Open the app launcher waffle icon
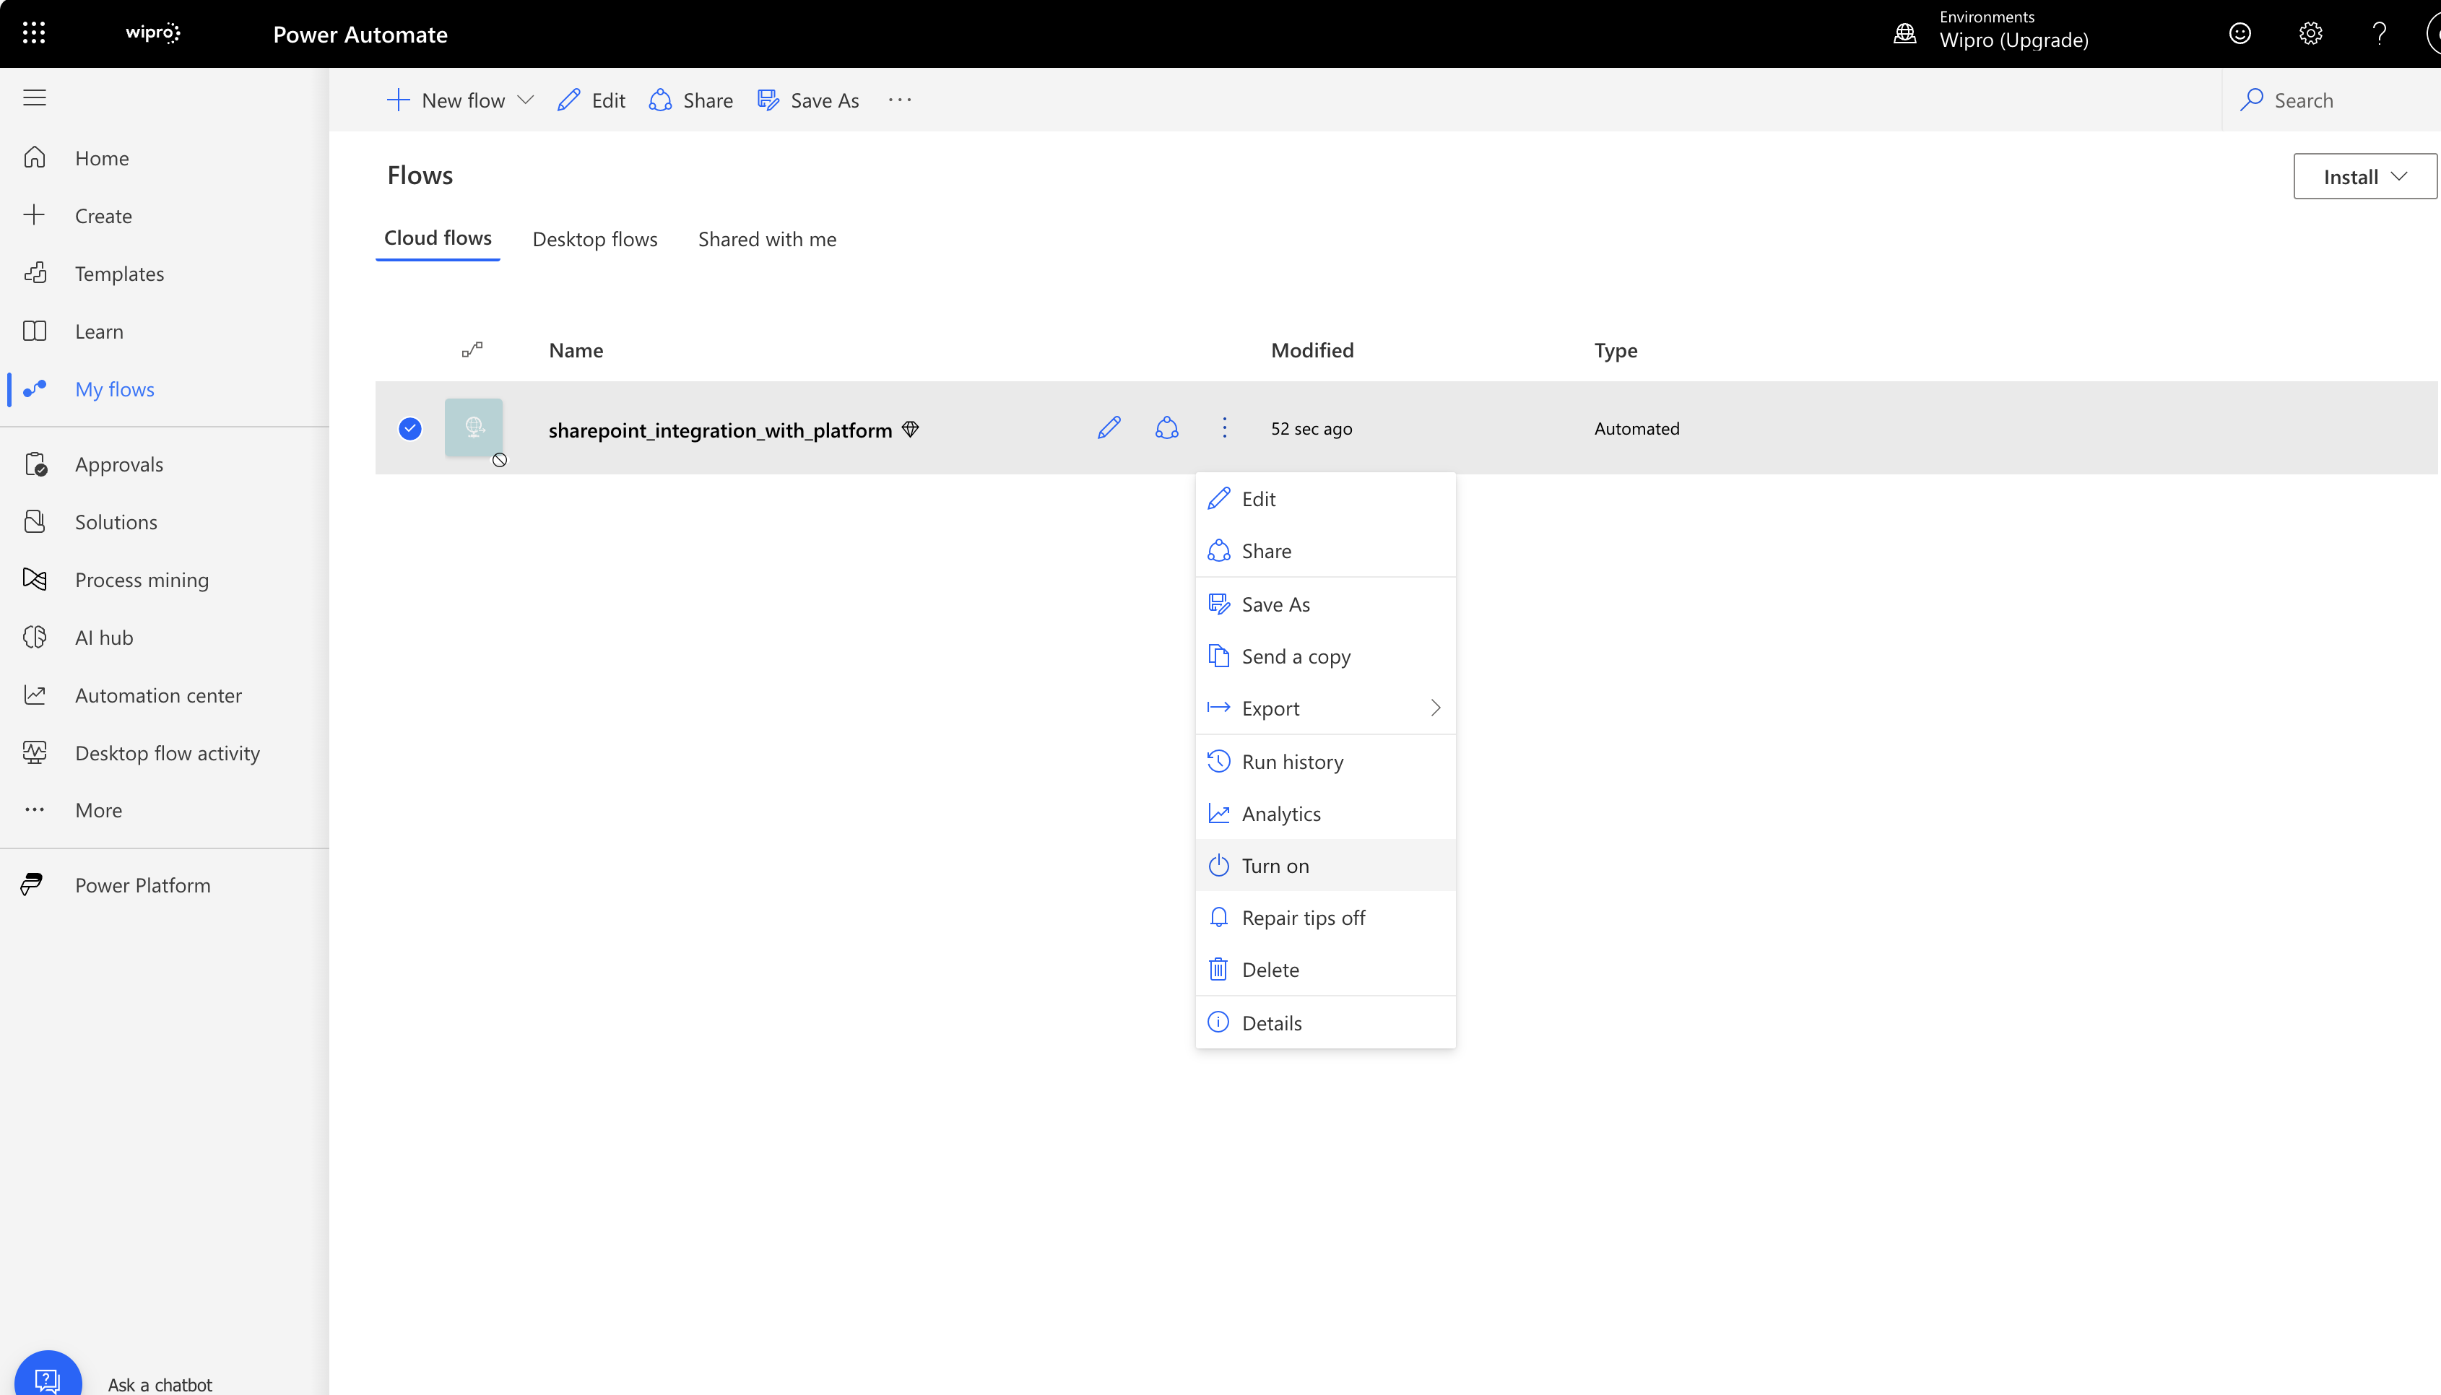The width and height of the screenshot is (2441, 1395). 33,33
